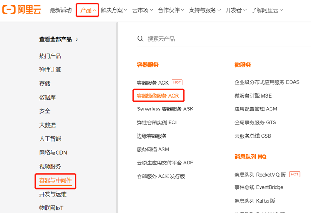The width and height of the screenshot is (311, 213).
Task: Click the HOT badge beside RocketMQ
Action: (x=295, y=174)
